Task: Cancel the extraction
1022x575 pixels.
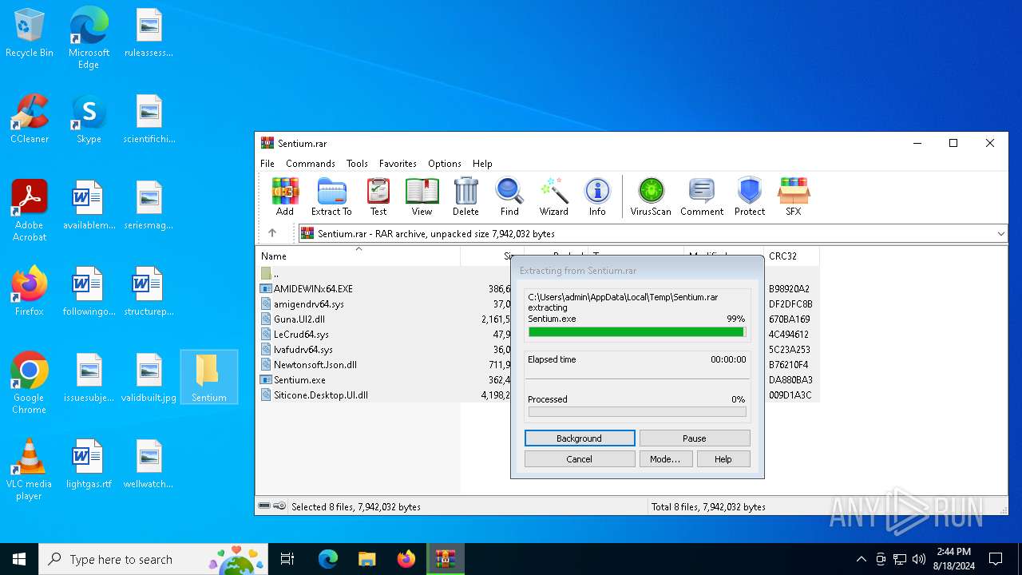Action: coord(580,459)
